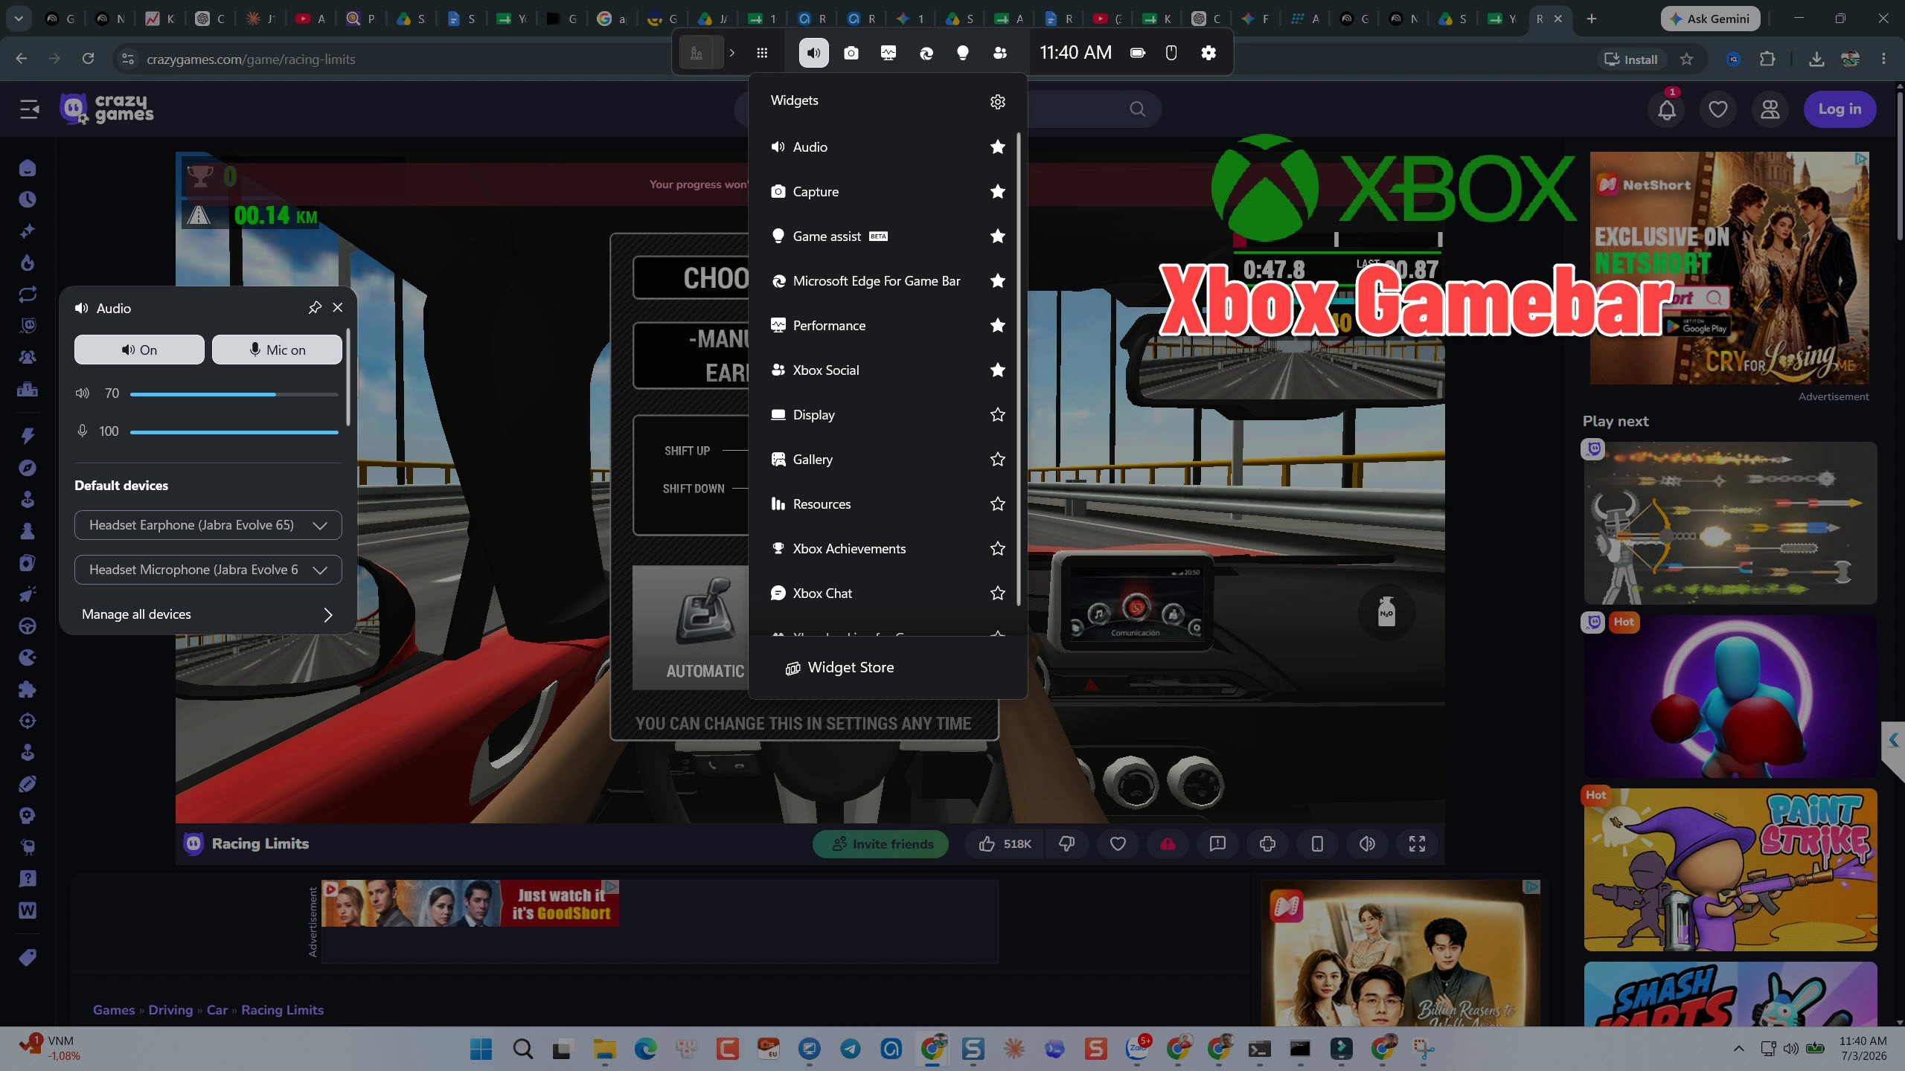Open boxing game thumbnail marked Hot
This screenshot has height=1071, width=1905.
pos(1730,696)
